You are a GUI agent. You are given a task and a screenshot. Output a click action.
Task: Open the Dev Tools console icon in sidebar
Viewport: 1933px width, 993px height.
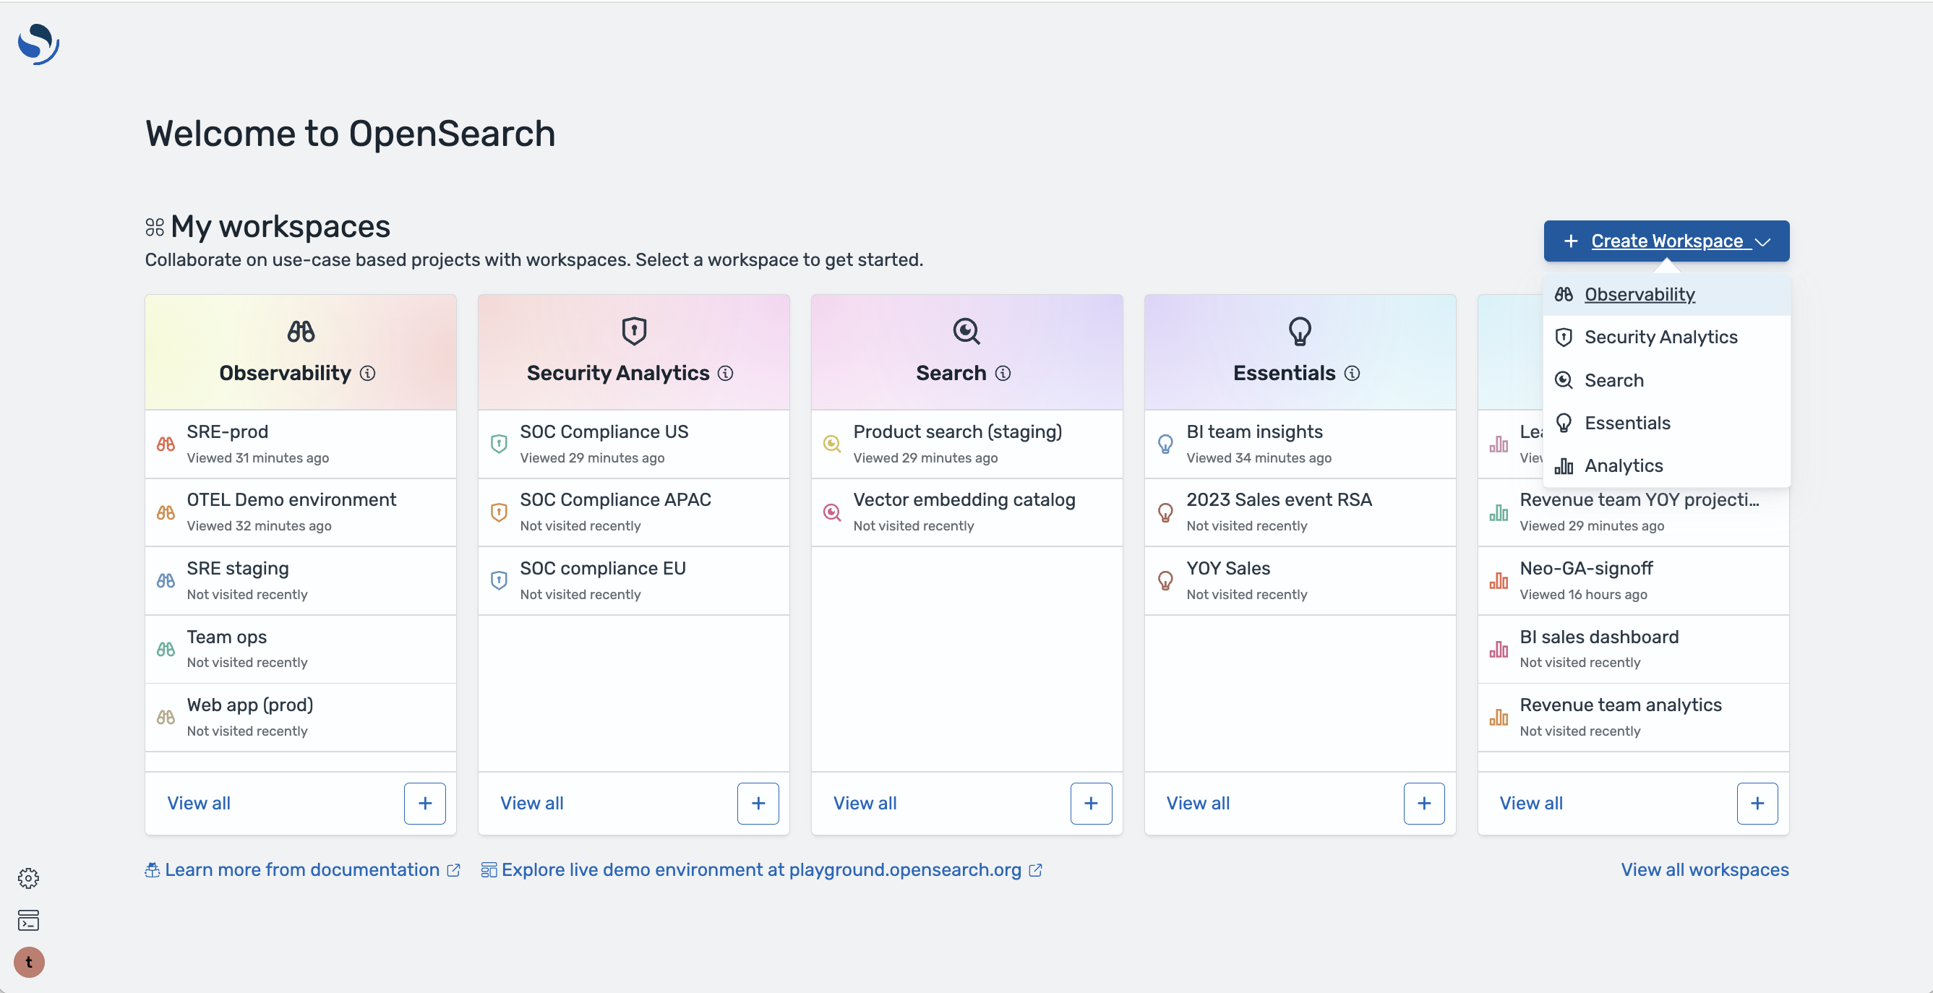28,921
